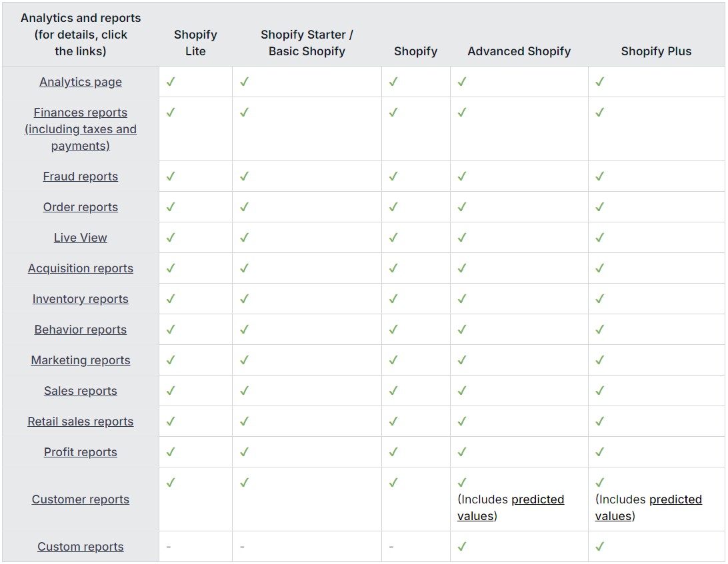Go to the Live View link
Viewport: 728px width, 564px height.
80,238
